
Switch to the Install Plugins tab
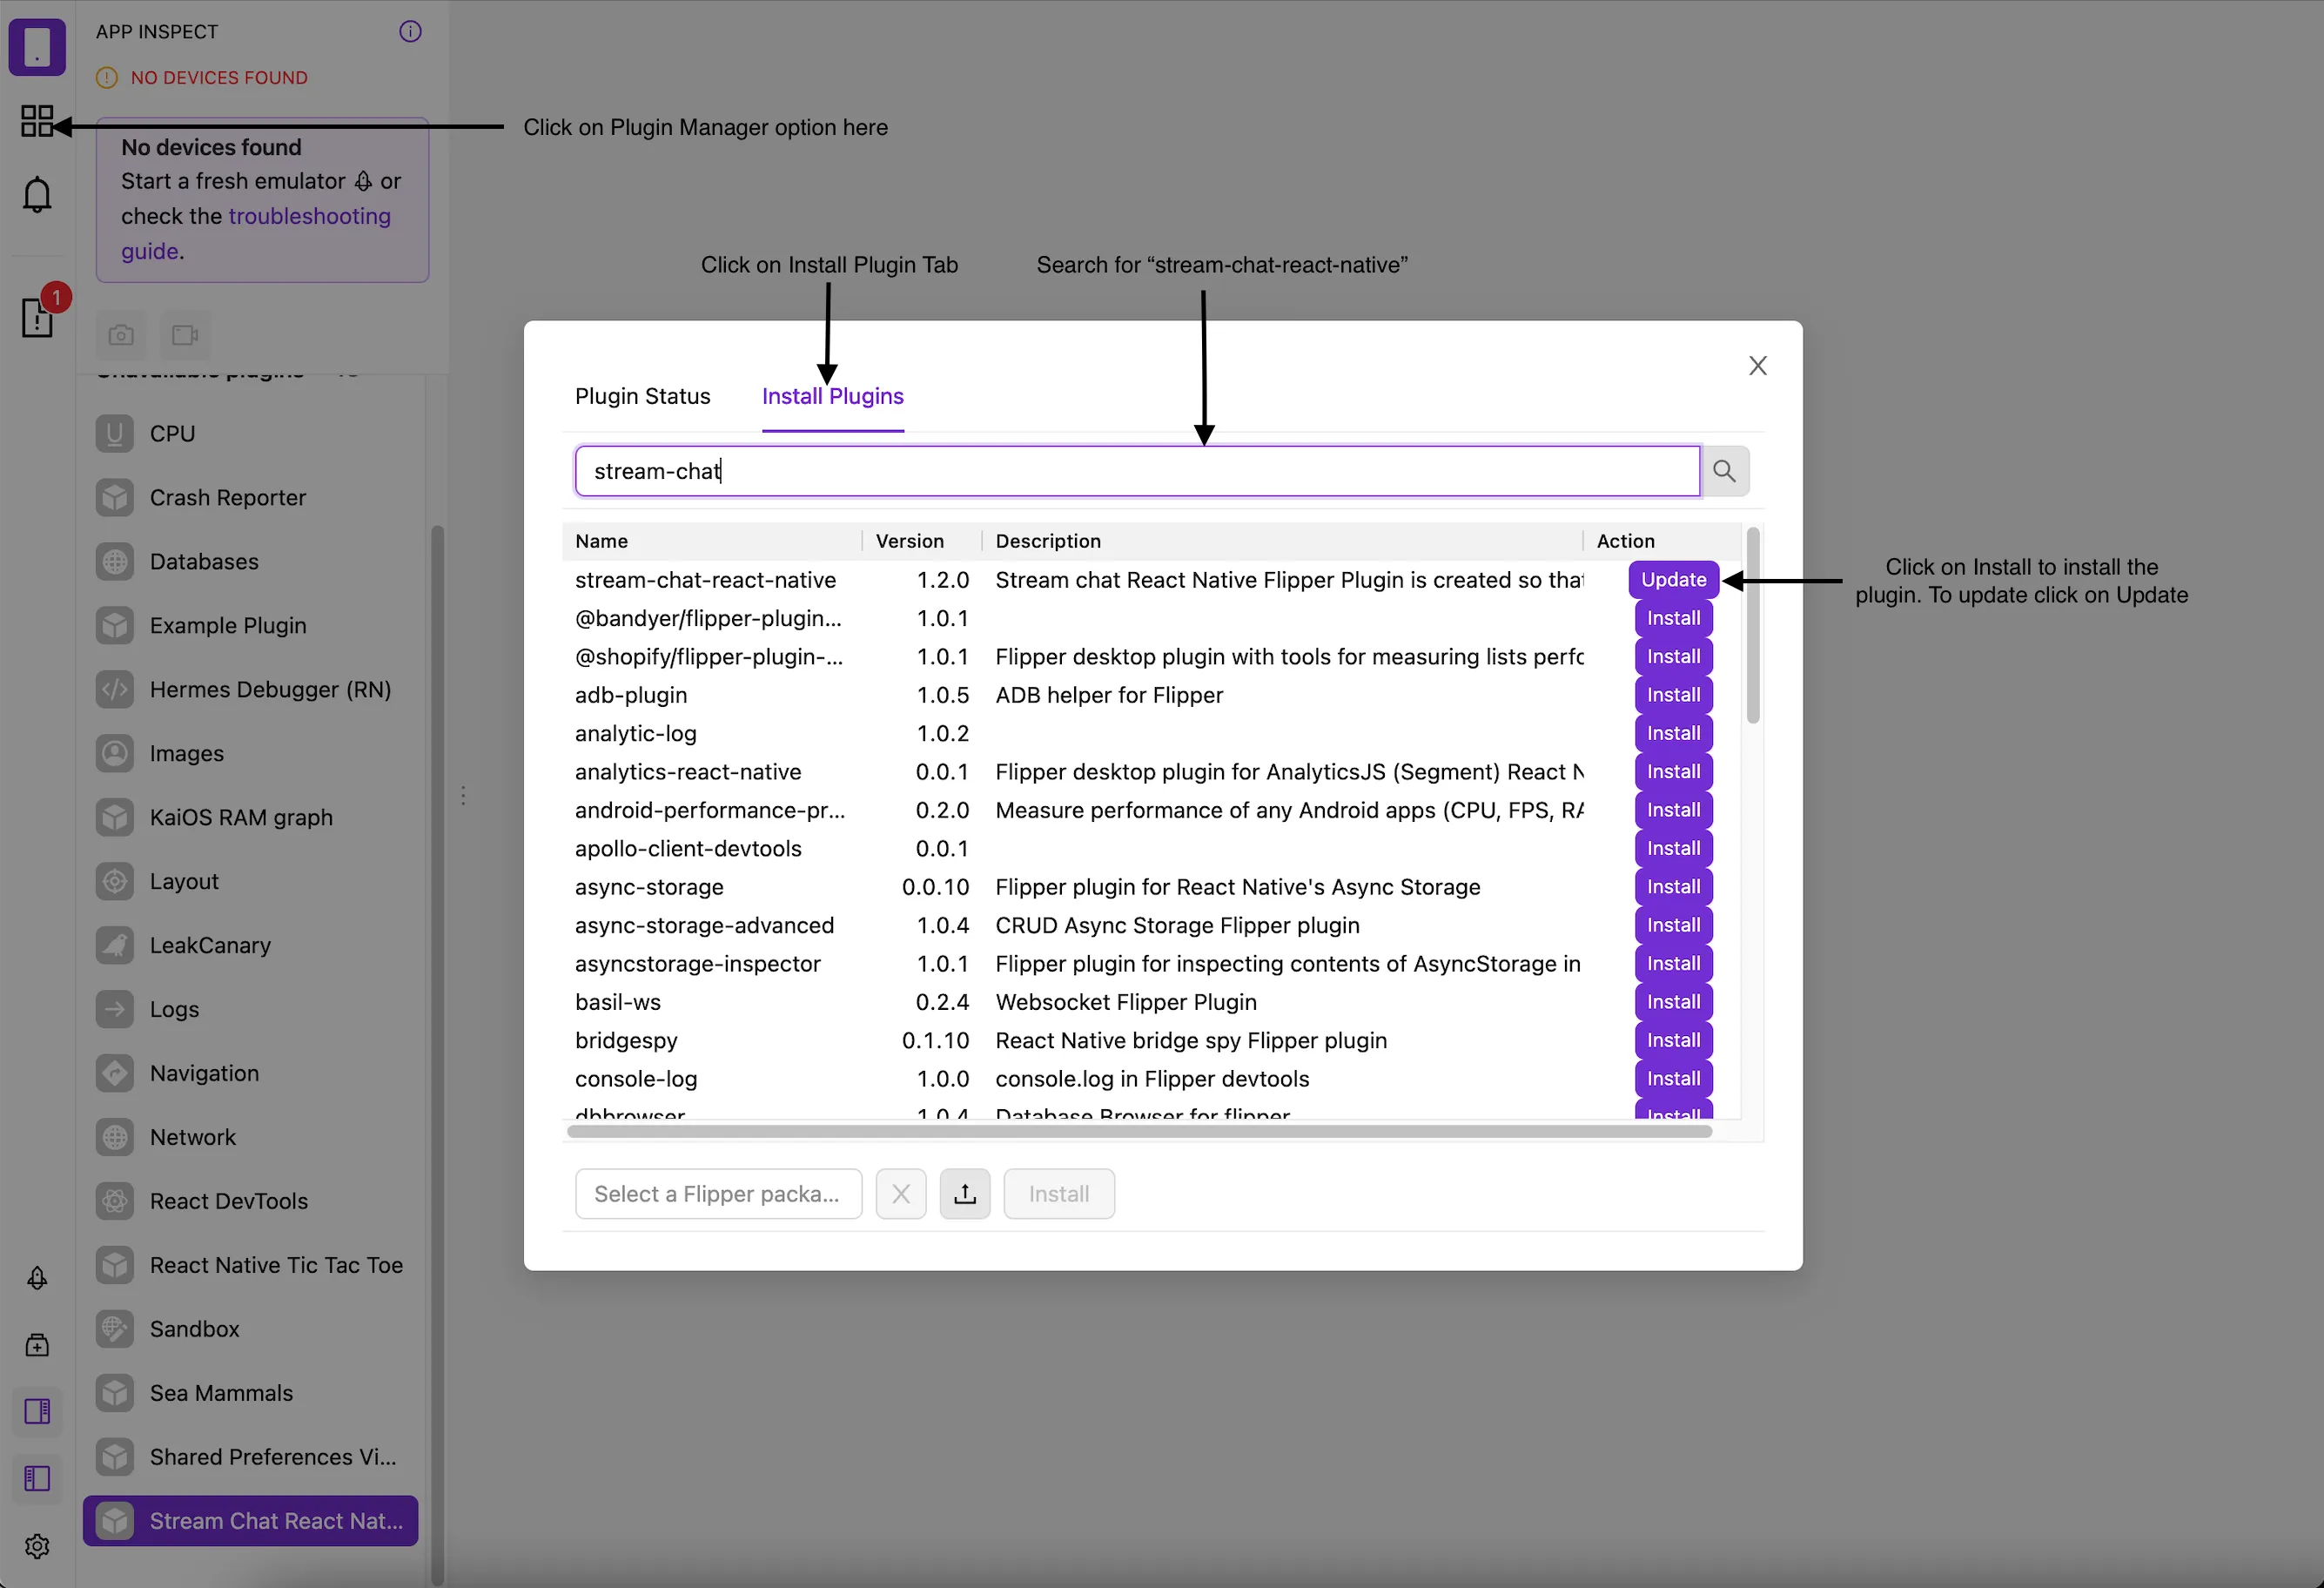(833, 396)
